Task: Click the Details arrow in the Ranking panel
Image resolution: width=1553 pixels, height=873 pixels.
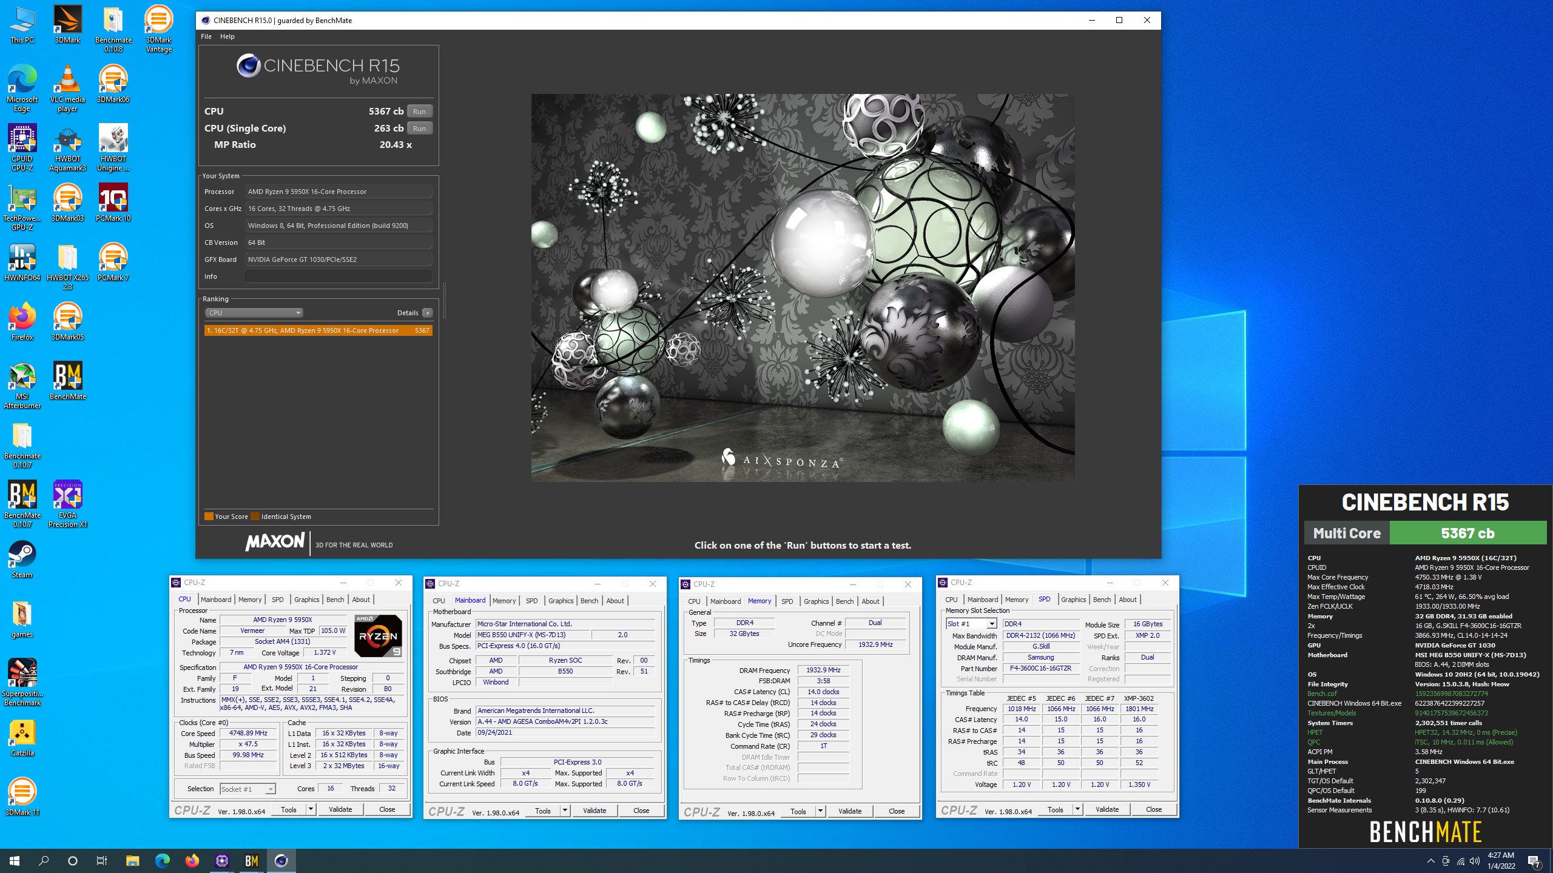Action: [x=428, y=313]
